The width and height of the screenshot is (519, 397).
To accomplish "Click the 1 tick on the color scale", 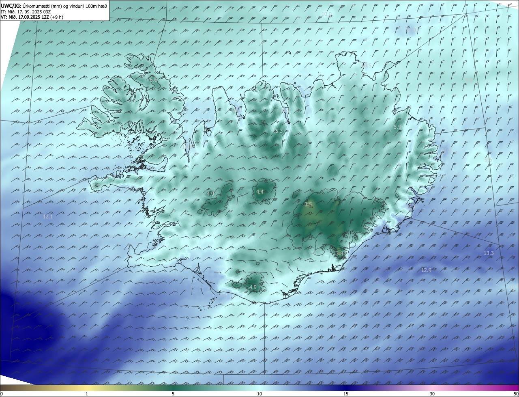I will 87,394.
